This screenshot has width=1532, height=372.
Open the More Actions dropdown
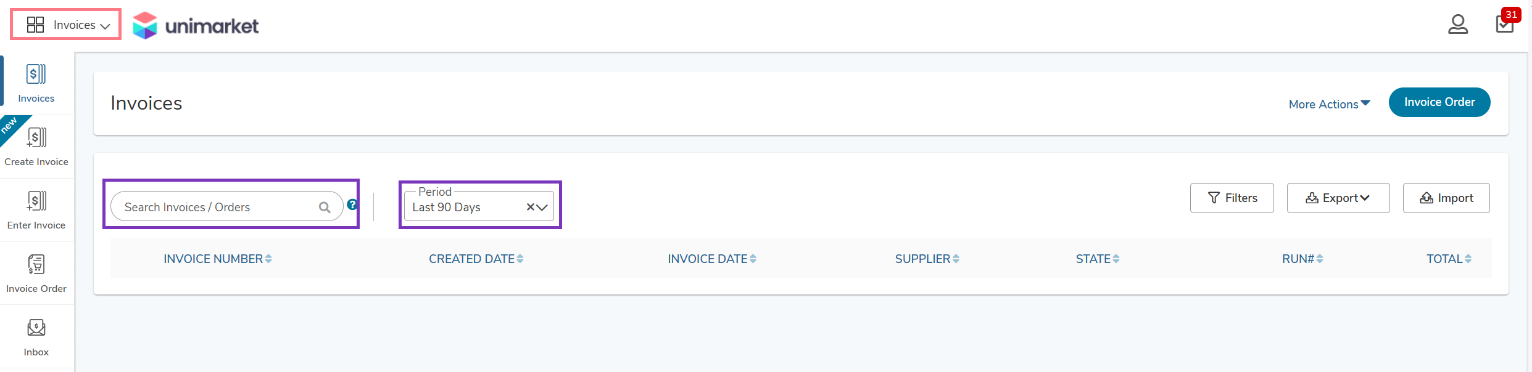click(x=1330, y=104)
